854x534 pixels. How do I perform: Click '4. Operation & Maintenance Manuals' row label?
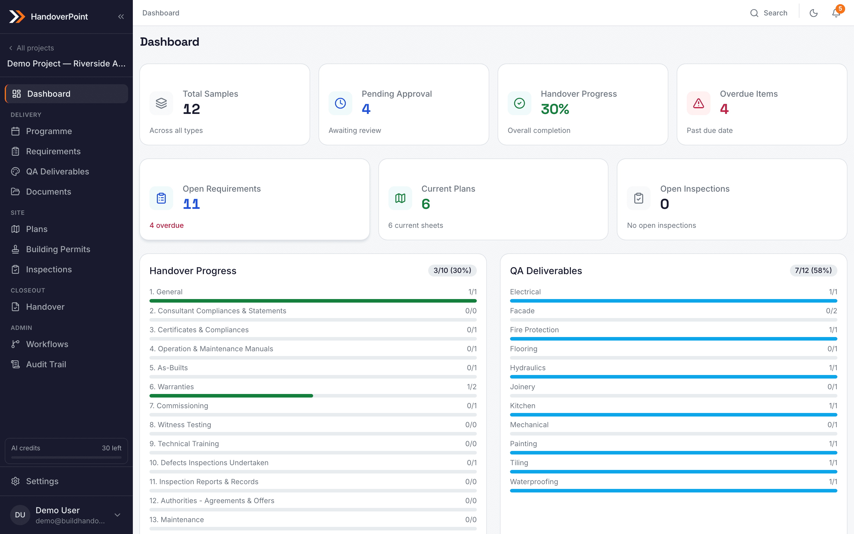point(211,349)
